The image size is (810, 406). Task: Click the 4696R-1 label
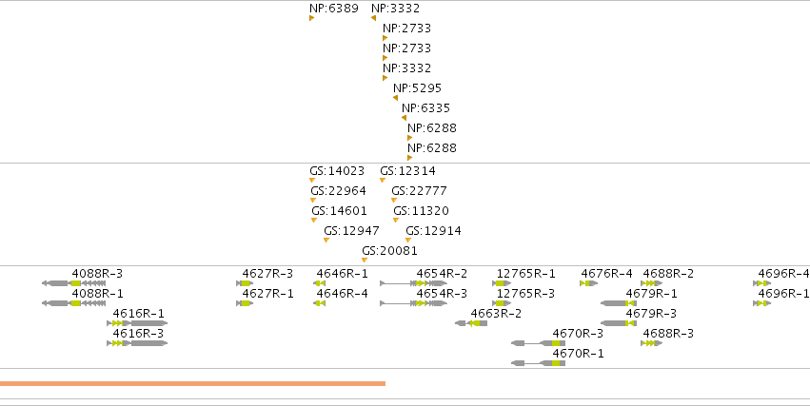coord(783,294)
